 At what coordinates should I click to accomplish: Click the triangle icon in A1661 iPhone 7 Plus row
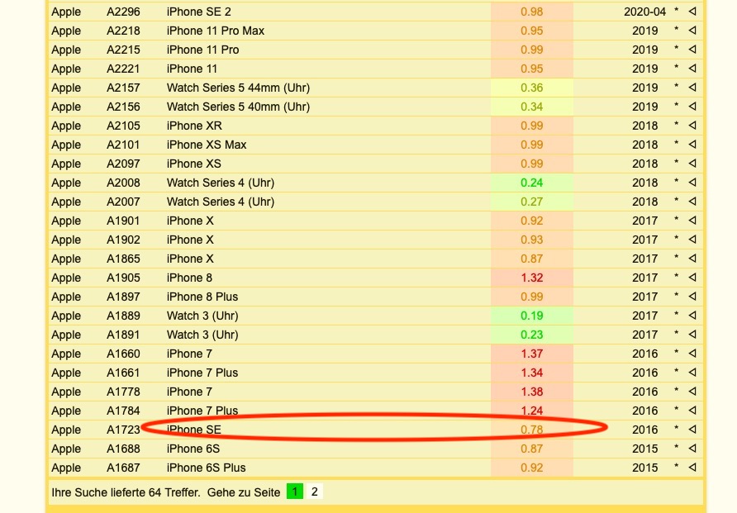click(692, 372)
